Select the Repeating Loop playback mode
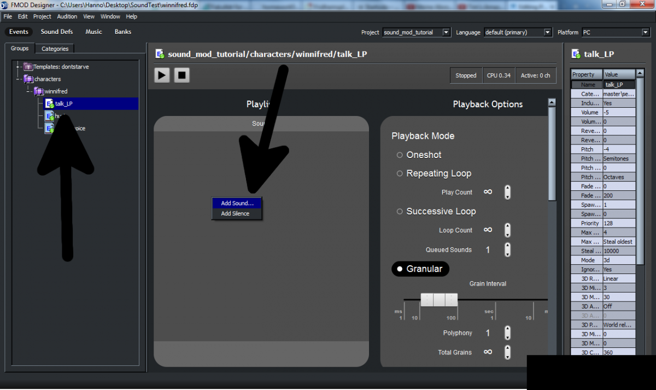 (400, 173)
